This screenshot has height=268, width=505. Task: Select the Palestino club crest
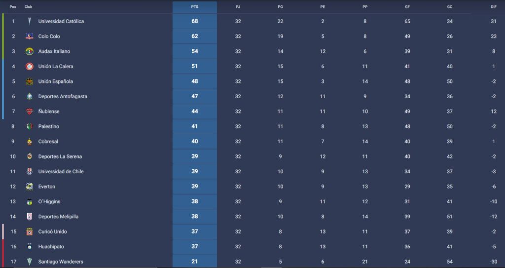coord(29,126)
